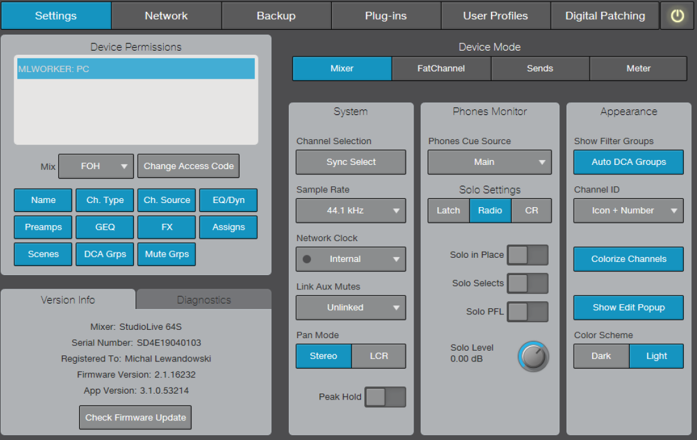Viewport: 697px width, 440px height.
Task: Select LCR pan mode
Action: point(379,356)
